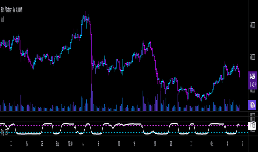The image size is (258, 152).
Task: Click date label 29 on the time axis
Action: click(x=42, y=144)
